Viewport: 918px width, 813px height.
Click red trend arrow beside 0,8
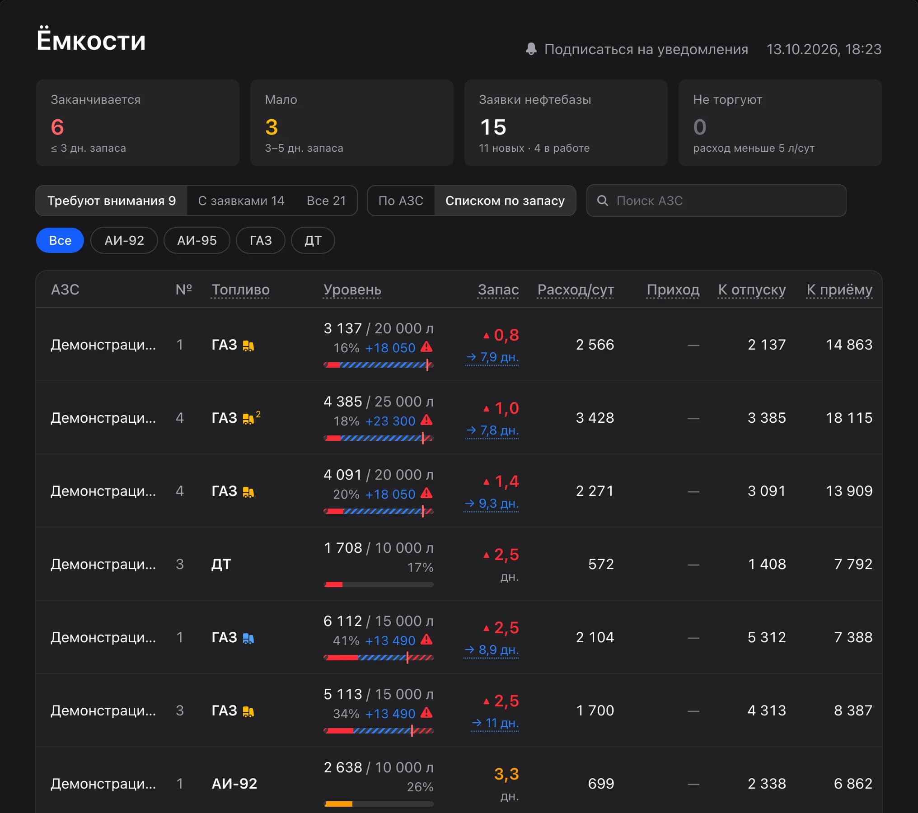(x=487, y=336)
